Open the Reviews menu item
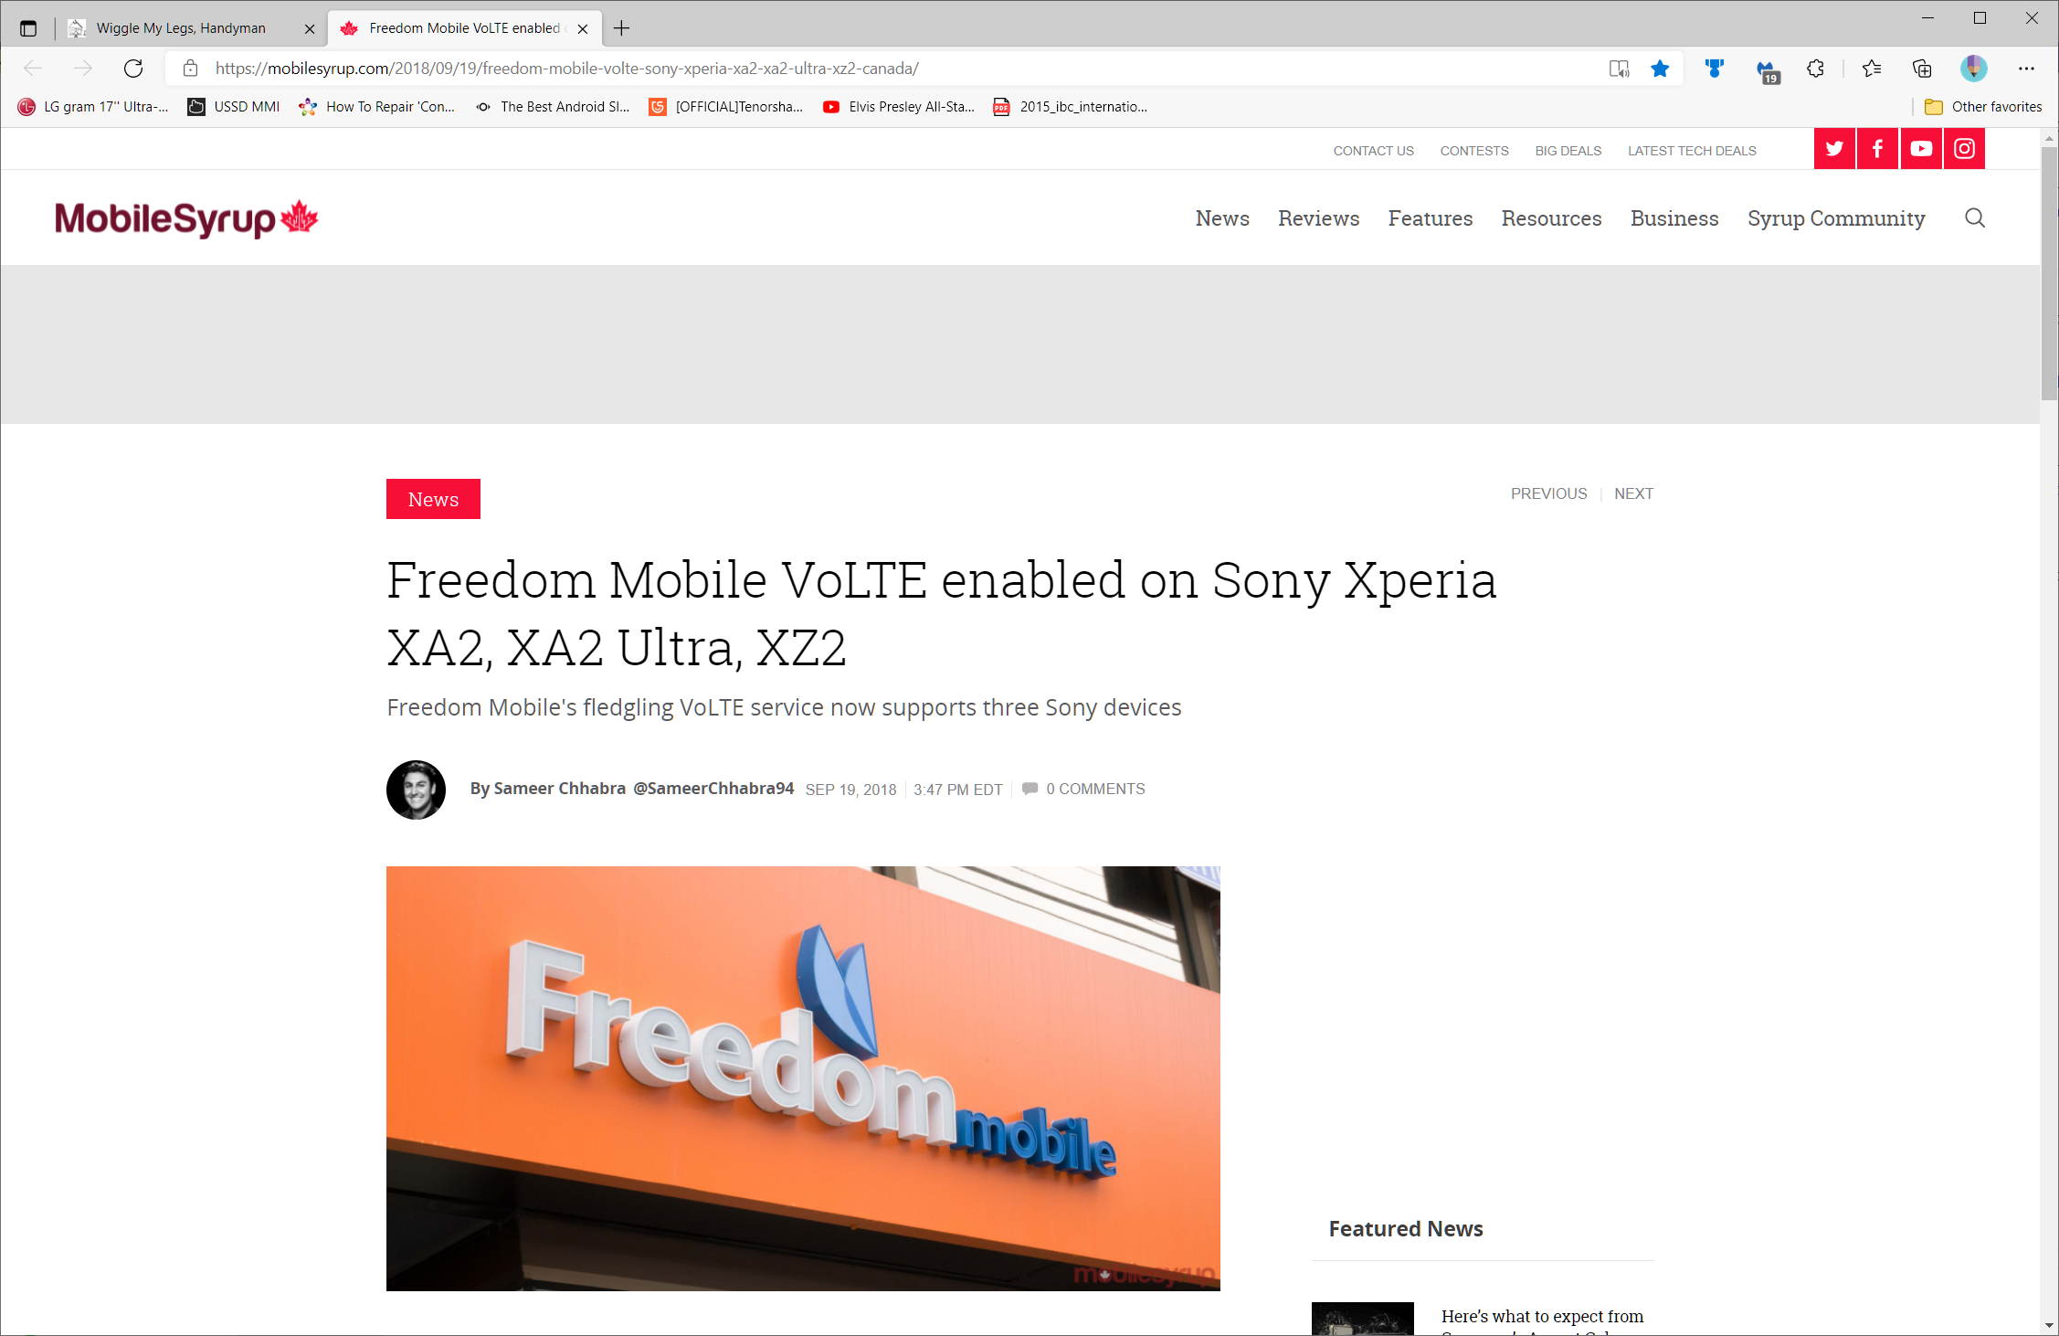Screen dimensions: 2059x1336 coord(1318,218)
